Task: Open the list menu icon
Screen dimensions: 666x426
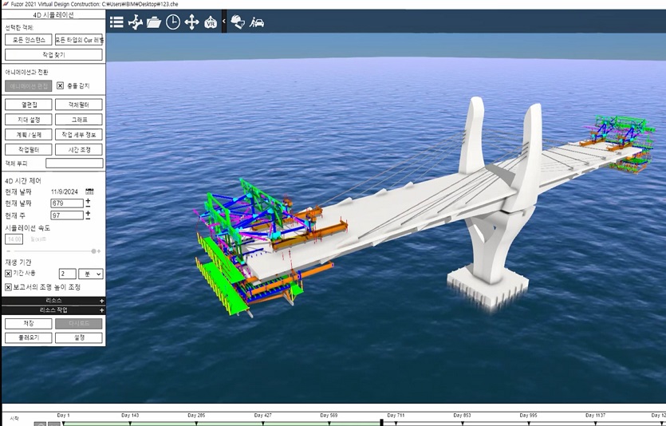Action: pos(116,22)
